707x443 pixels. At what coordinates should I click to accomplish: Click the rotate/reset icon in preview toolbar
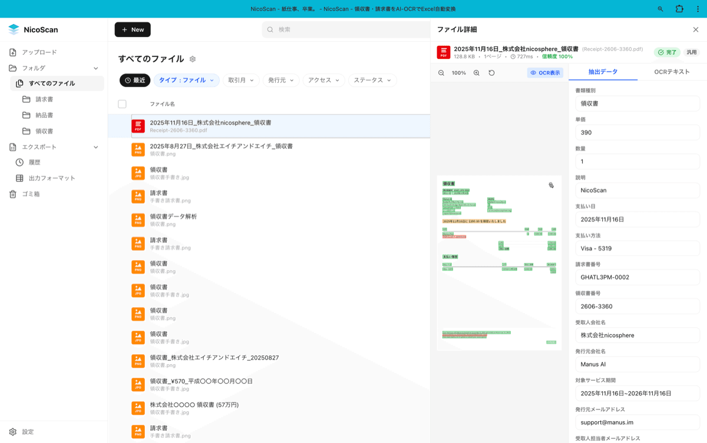pyautogui.click(x=491, y=73)
